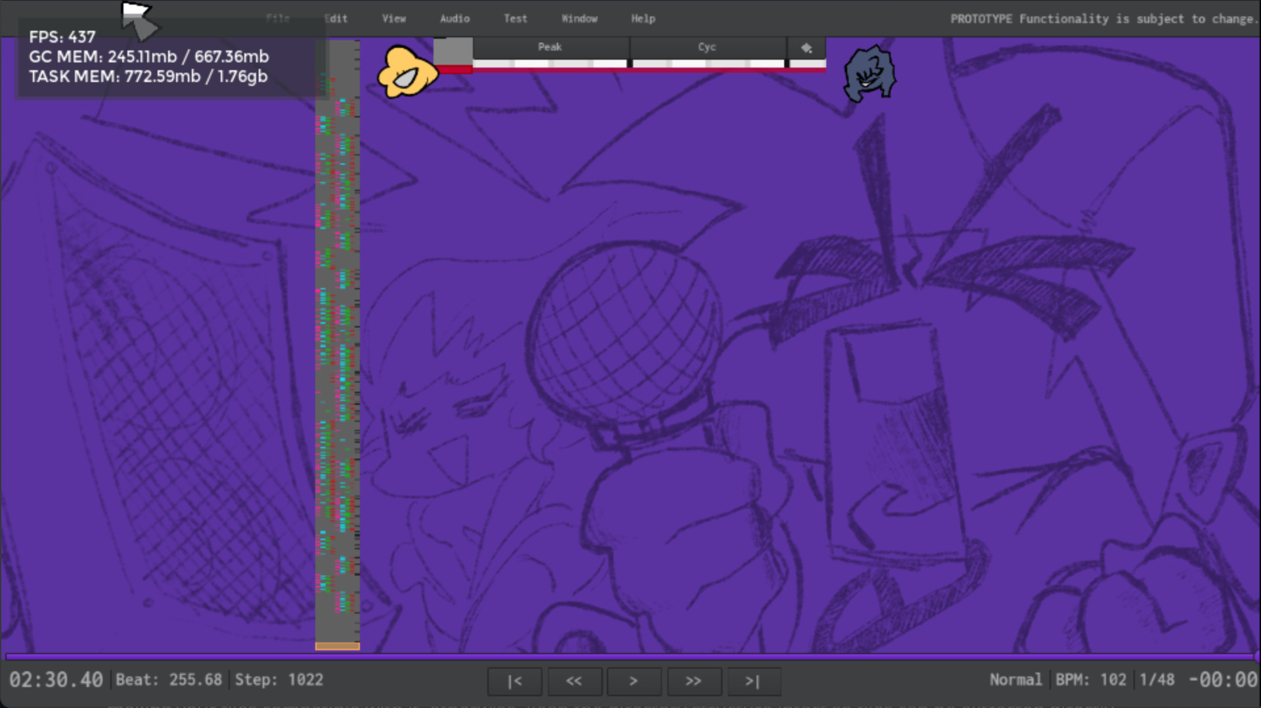Screen dimensions: 1261x708
Task: Jump to the start of the song
Action: click(x=514, y=681)
